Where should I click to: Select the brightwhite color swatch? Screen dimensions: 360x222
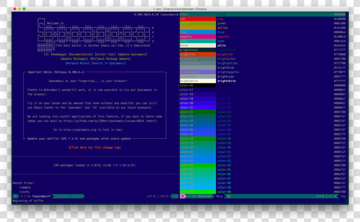198,81
